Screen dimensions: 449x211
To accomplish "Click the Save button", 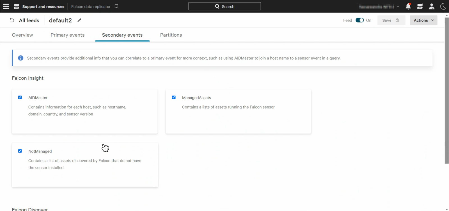I will (x=391, y=20).
